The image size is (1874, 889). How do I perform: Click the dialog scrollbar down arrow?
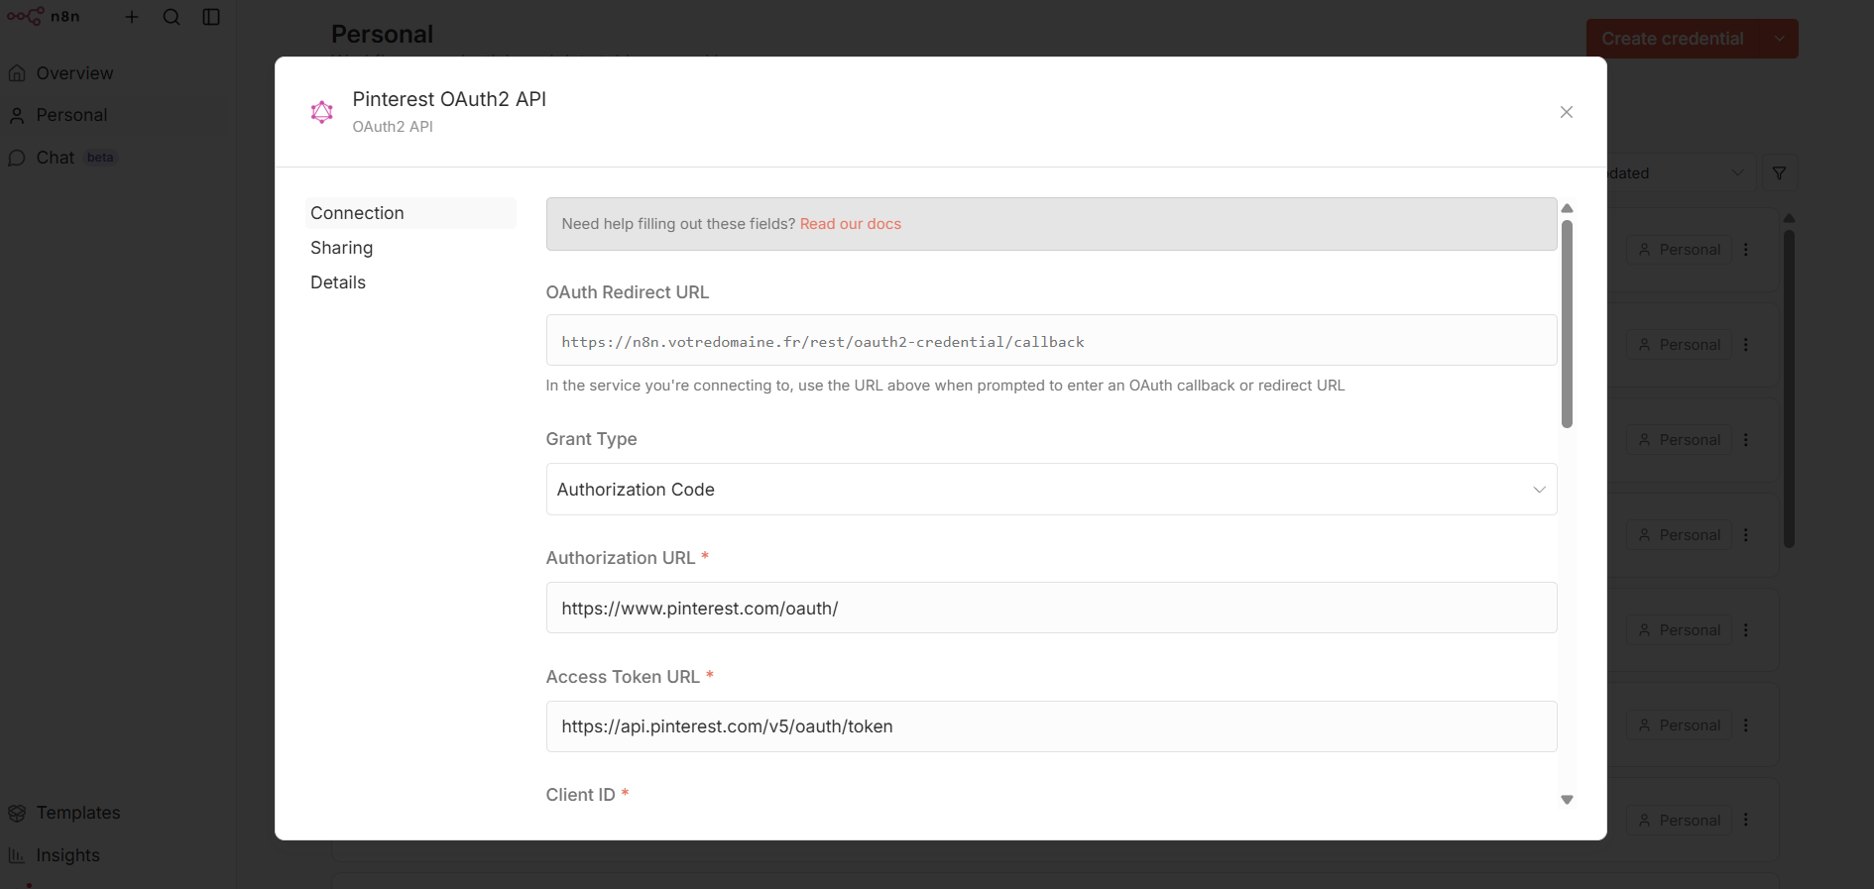pos(1567,800)
